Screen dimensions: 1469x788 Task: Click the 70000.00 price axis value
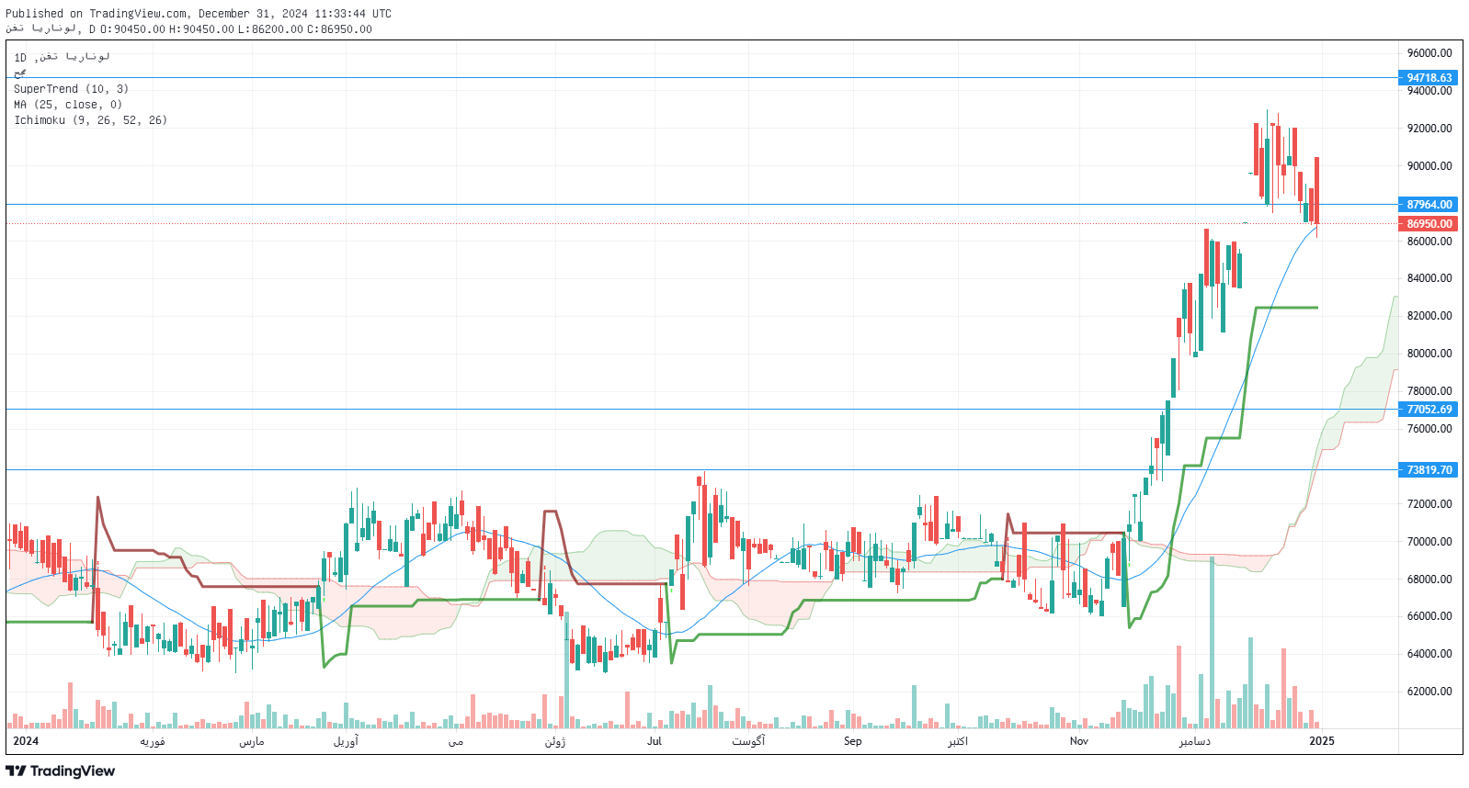click(1429, 542)
